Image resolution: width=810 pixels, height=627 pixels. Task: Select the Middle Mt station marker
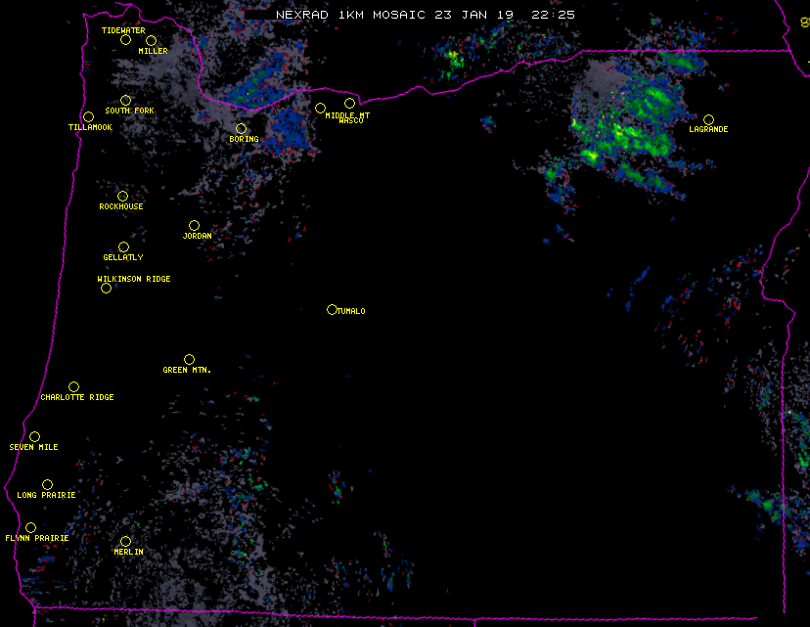pos(320,109)
